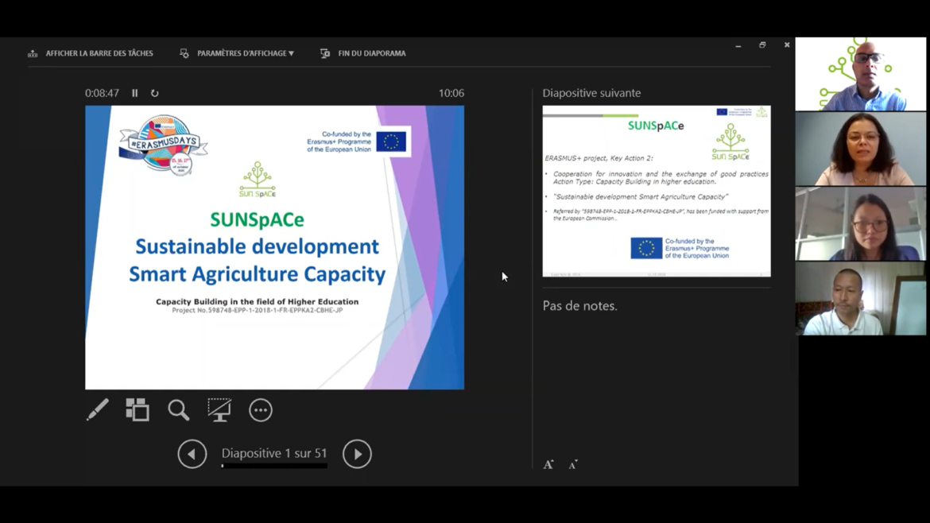This screenshot has height=523, width=930.
Task: Minimize the presenter view window
Action: [738, 45]
